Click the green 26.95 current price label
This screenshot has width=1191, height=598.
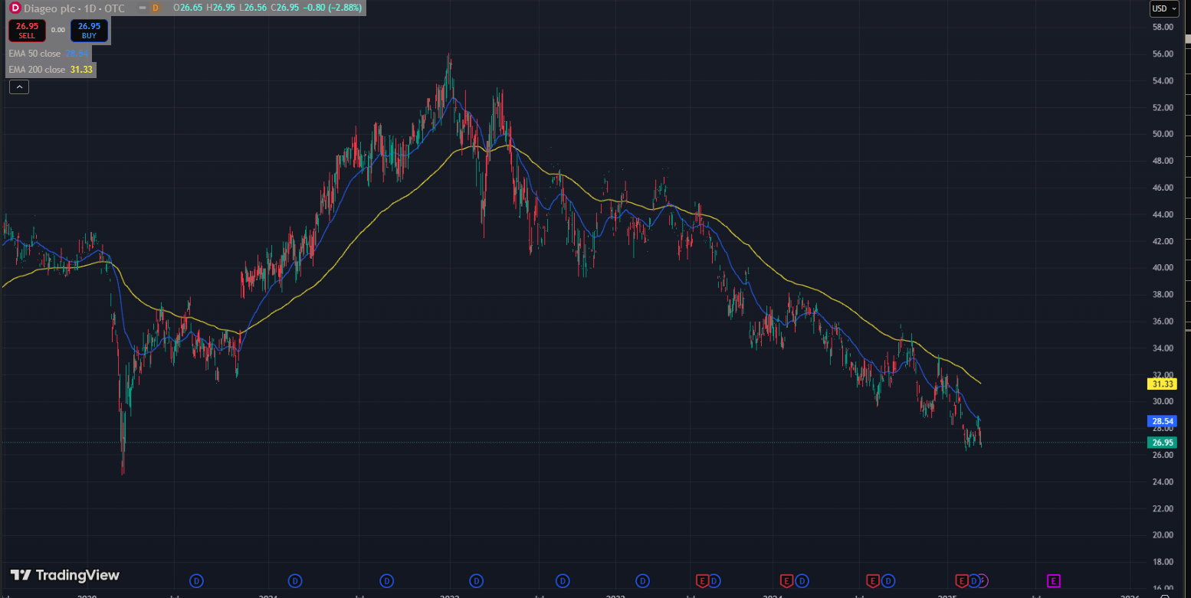[x=1163, y=442]
